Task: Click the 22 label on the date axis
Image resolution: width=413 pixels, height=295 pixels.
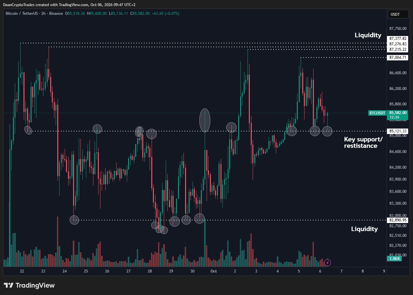Action: tap(22, 271)
